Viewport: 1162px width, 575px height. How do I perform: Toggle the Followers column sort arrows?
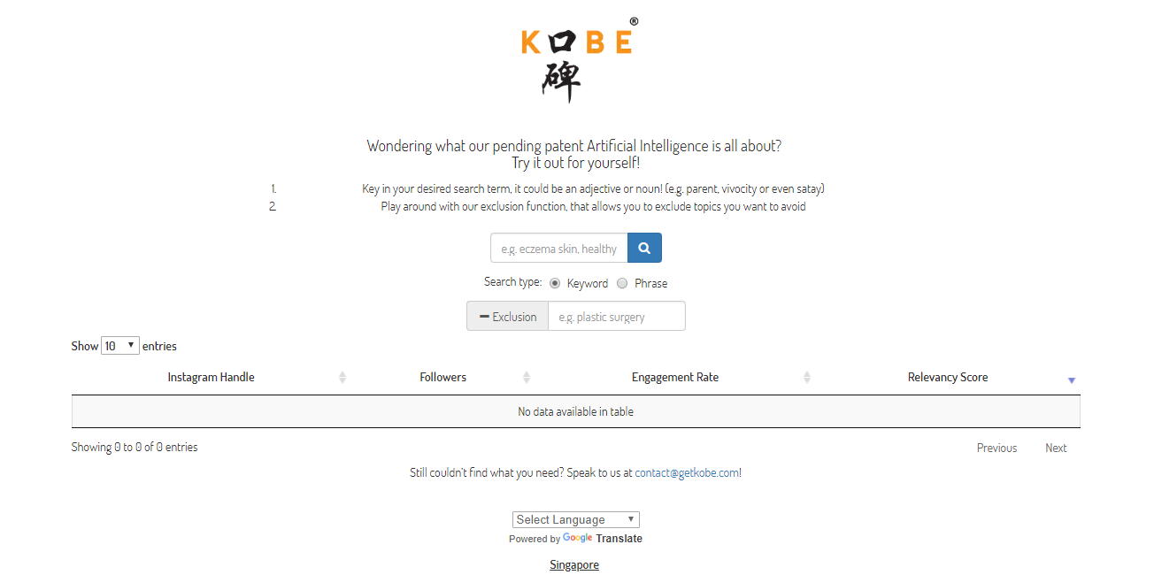527,378
